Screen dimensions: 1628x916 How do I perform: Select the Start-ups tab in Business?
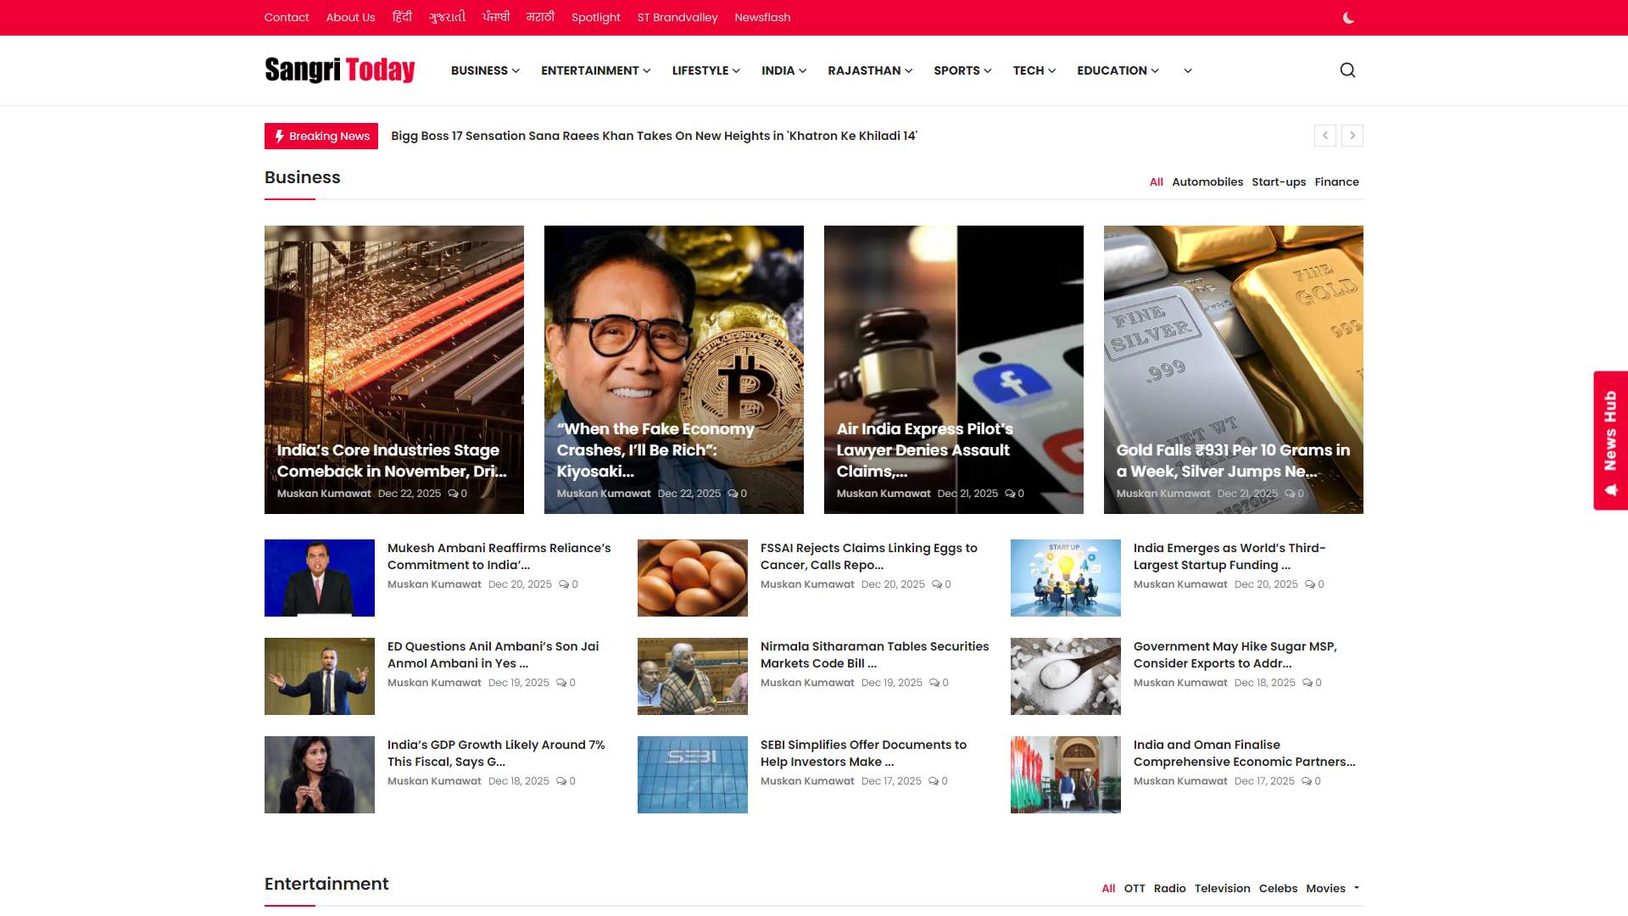pos(1278,182)
